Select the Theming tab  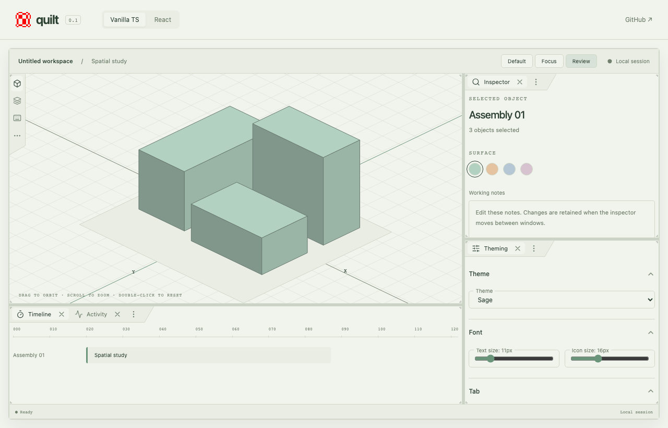pyautogui.click(x=496, y=248)
